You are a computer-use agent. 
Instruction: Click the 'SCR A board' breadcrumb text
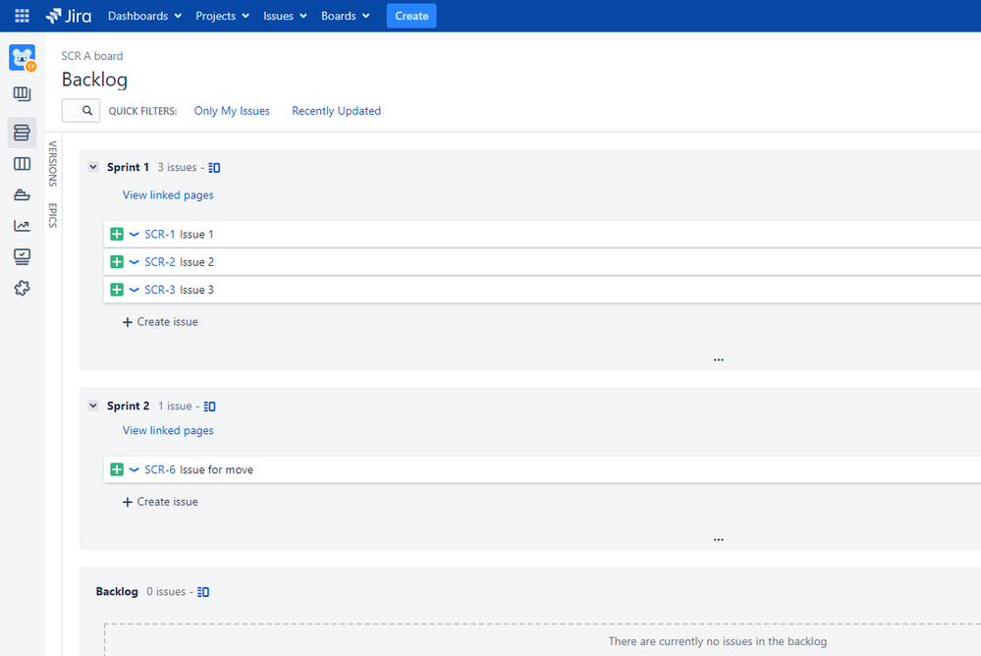92,56
